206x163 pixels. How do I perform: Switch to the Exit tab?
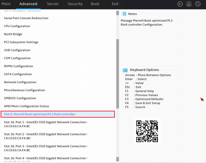pyautogui.click(x=115, y=4)
